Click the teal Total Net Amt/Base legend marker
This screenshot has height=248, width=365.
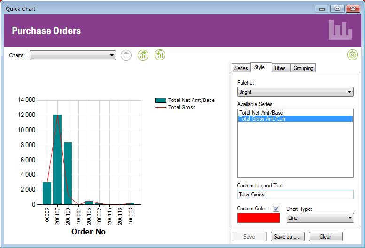coord(161,100)
